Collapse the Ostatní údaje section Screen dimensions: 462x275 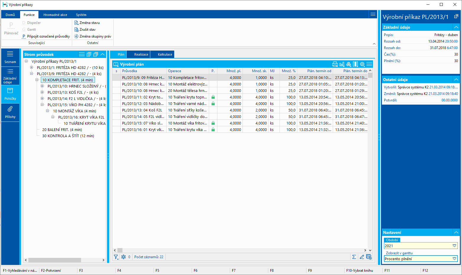tap(456, 80)
